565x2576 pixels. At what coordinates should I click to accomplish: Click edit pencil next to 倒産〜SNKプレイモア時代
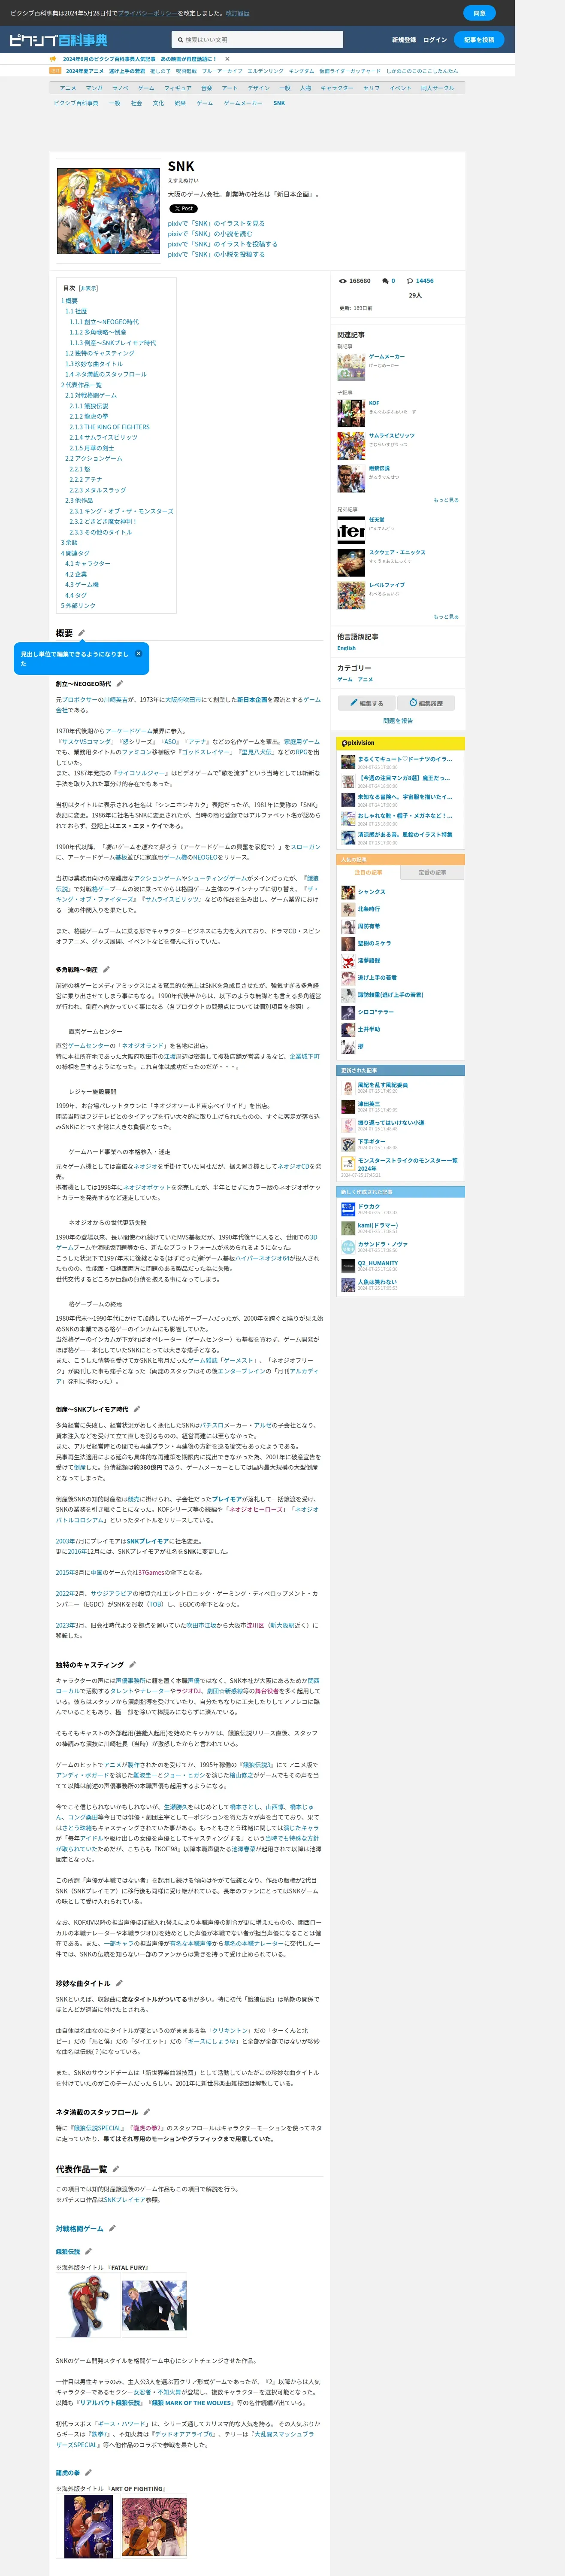point(137,1409)
